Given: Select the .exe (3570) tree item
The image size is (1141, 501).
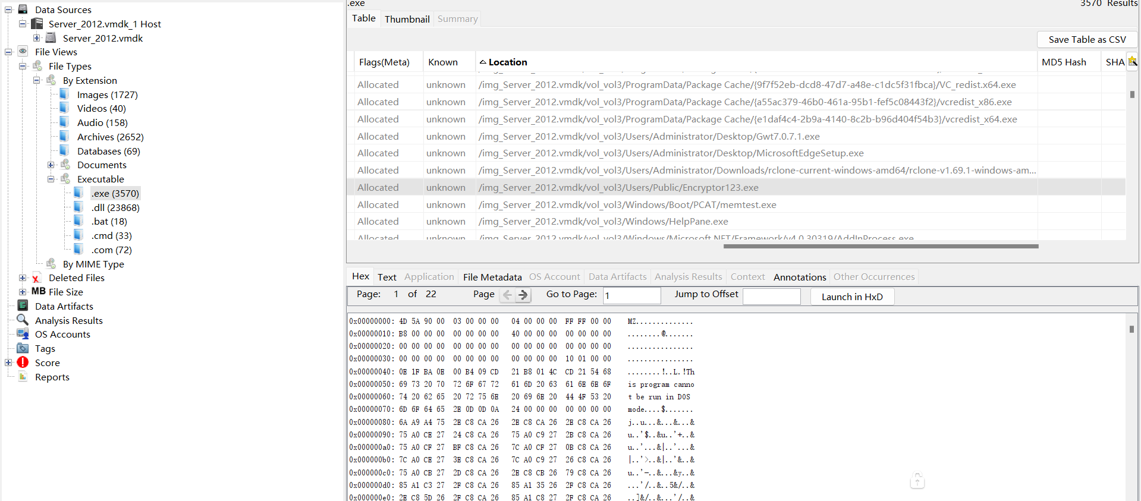Looking at the screenshot, I should pos(115,193).
